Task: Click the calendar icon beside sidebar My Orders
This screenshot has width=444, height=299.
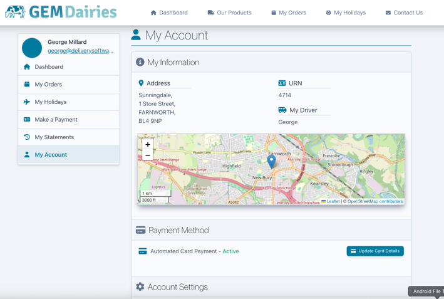Action: point(27,84)
